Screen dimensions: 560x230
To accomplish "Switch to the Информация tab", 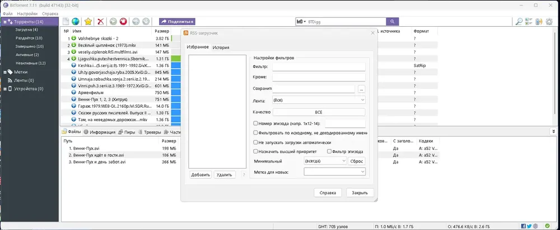I will tap(100, 132).
